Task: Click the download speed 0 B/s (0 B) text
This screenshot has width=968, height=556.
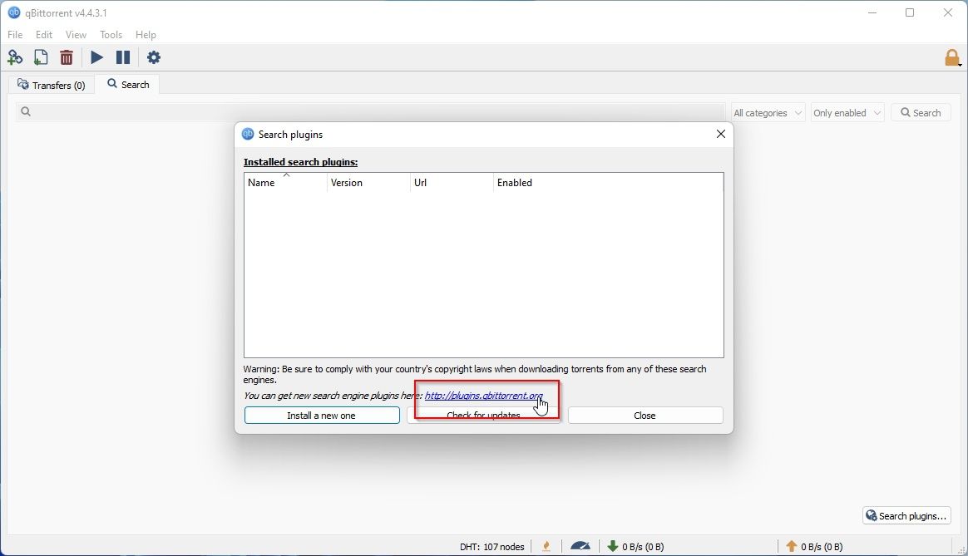Action: (643, 547)
